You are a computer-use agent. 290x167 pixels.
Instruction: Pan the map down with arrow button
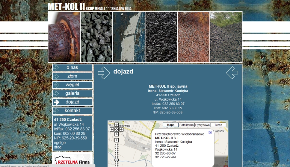pos(117,134)
